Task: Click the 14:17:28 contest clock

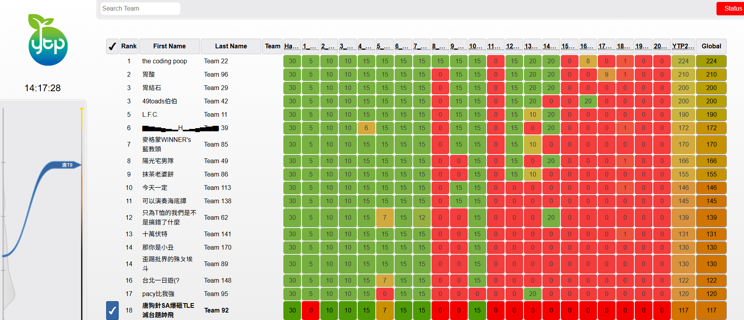Action: pos(42,88)
